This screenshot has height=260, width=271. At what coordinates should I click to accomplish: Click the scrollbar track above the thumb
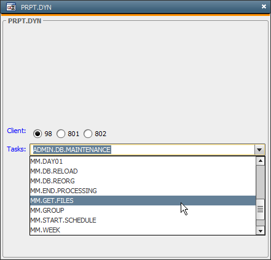(261, 182)
